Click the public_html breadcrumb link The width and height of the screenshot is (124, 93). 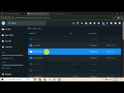(x=37, y=28)
